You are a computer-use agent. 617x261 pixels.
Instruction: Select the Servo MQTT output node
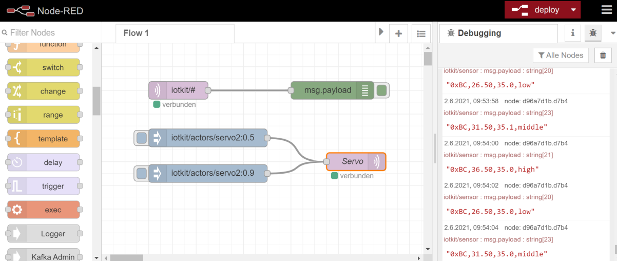pyautogui.click(x=356, y=161)
